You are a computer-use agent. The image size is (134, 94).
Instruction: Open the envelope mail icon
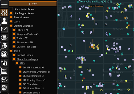point(4,29)
